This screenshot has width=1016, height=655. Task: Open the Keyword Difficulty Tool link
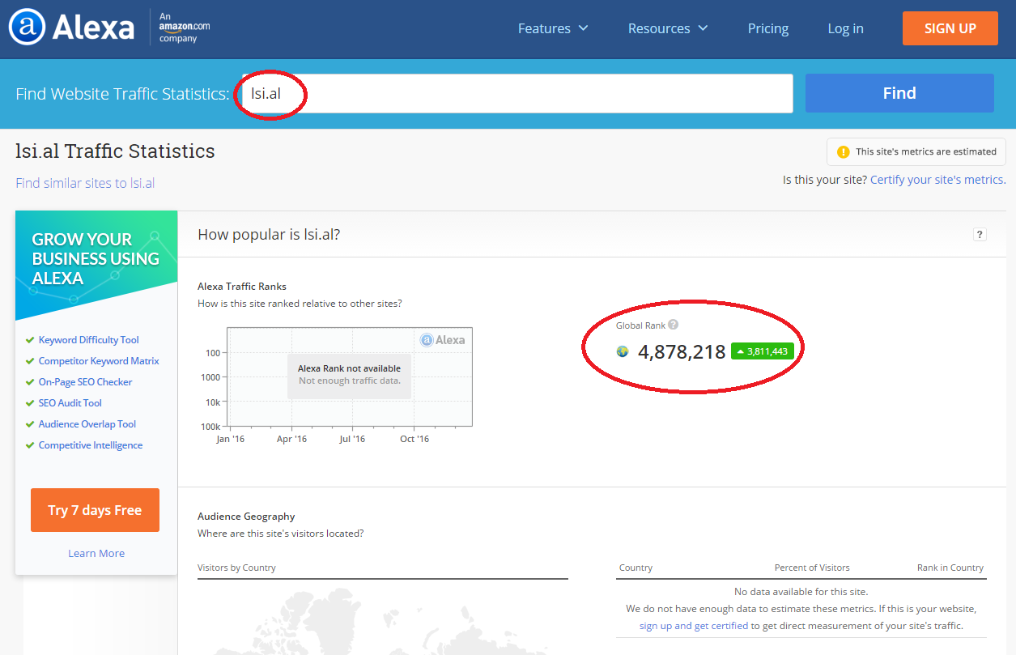89,340
